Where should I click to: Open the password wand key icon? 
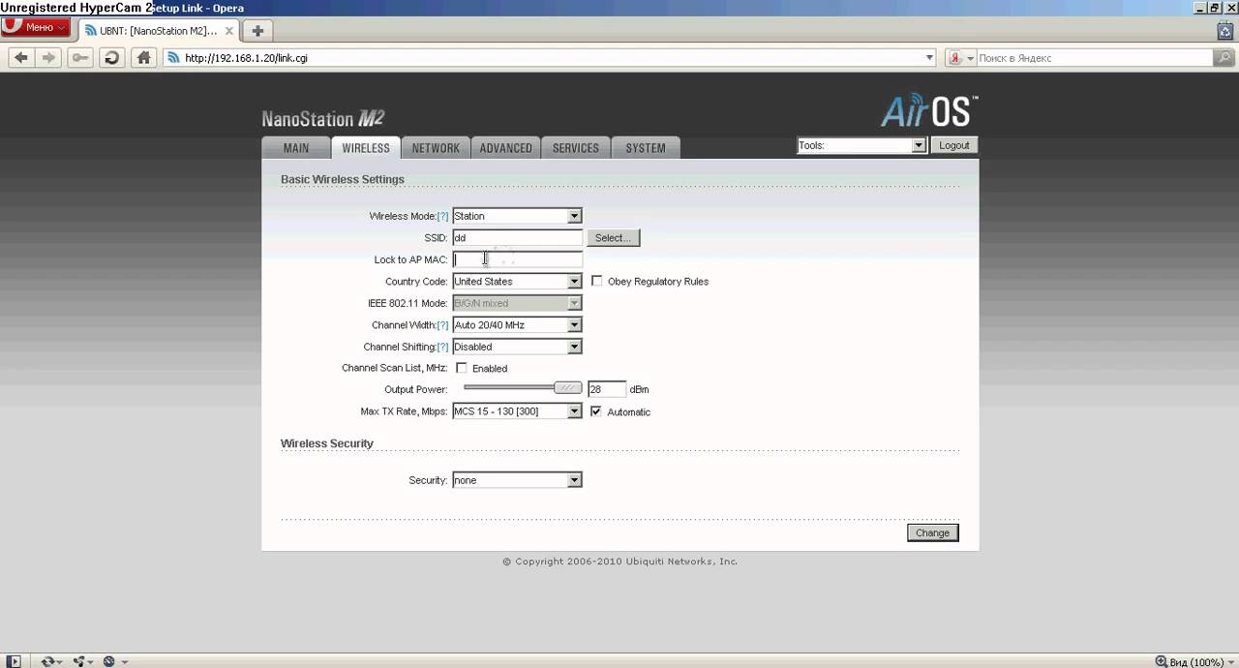coord(80,58)
